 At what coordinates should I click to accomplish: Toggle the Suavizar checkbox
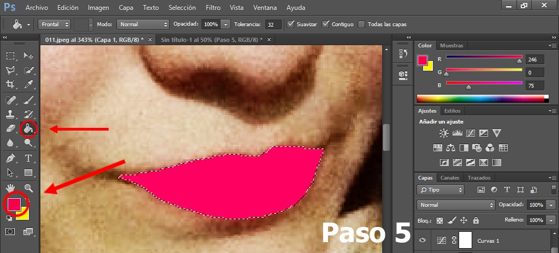pos(291,24)
